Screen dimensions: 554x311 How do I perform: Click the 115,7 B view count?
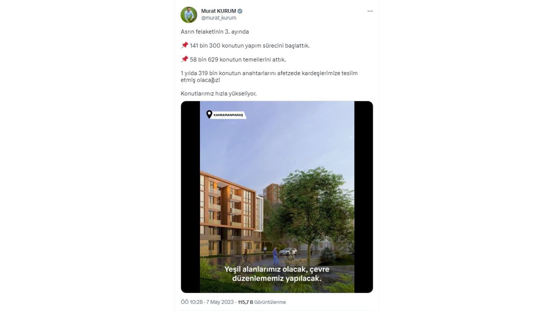pyautogui.click(x=245, y=302)
